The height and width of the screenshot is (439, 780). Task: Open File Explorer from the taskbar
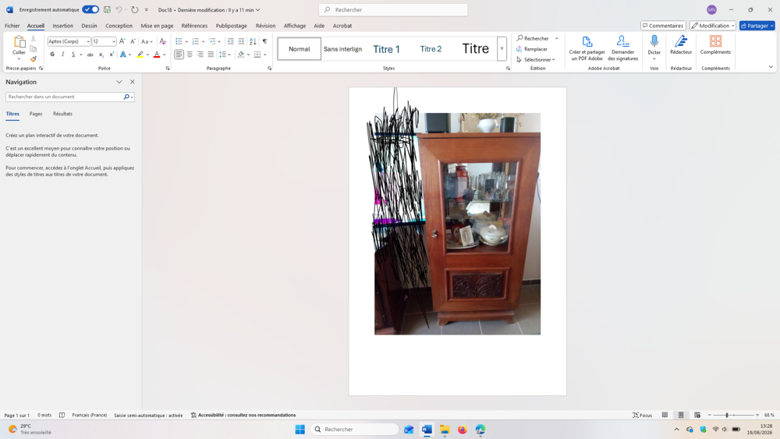[445, 430]
